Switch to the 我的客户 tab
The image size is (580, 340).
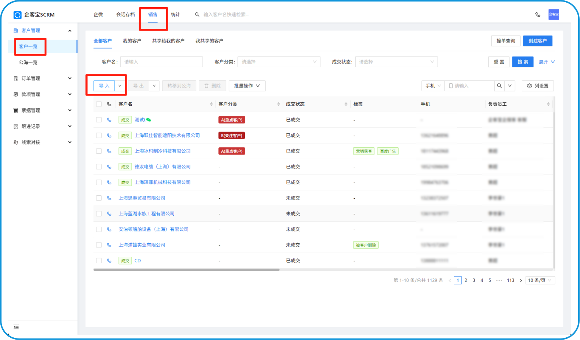tap(132, 41)
